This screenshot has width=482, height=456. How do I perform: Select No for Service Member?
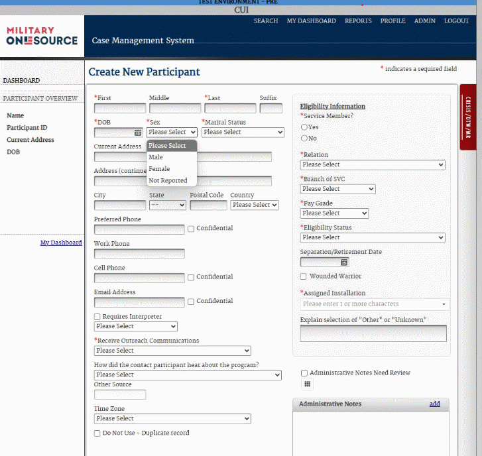tap(304, 139)
